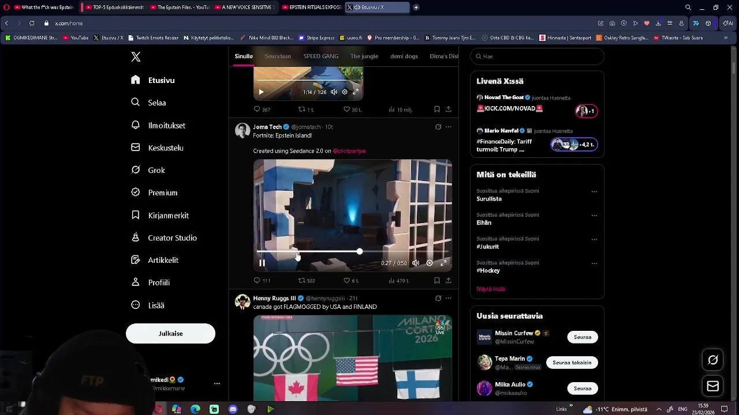This screenshot has height=415, width=739.
Task: Reload the browser page
Action: click(32, 23)
